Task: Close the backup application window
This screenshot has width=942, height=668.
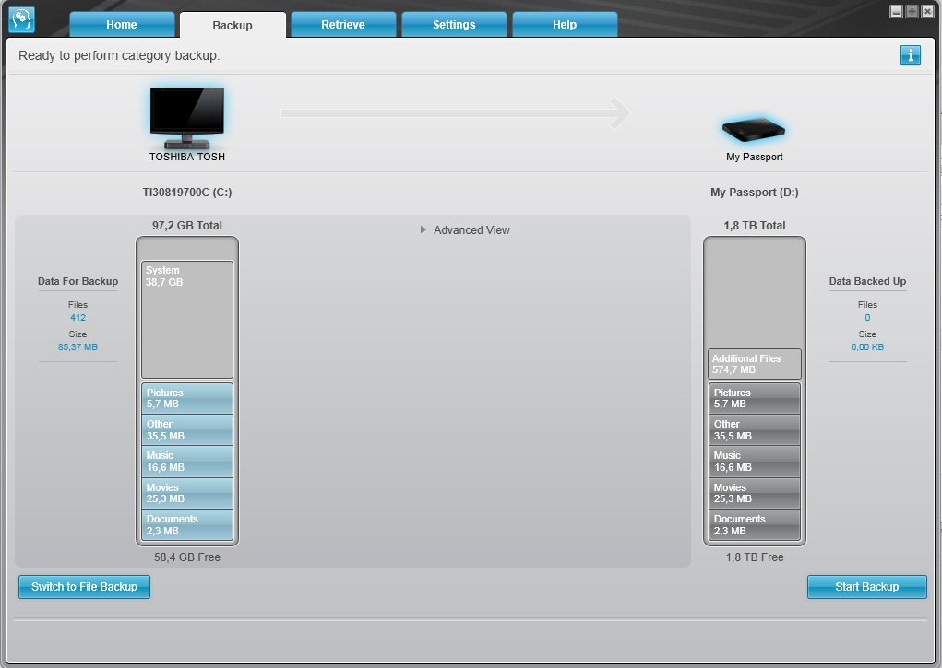Action: [x=927, y=11]
